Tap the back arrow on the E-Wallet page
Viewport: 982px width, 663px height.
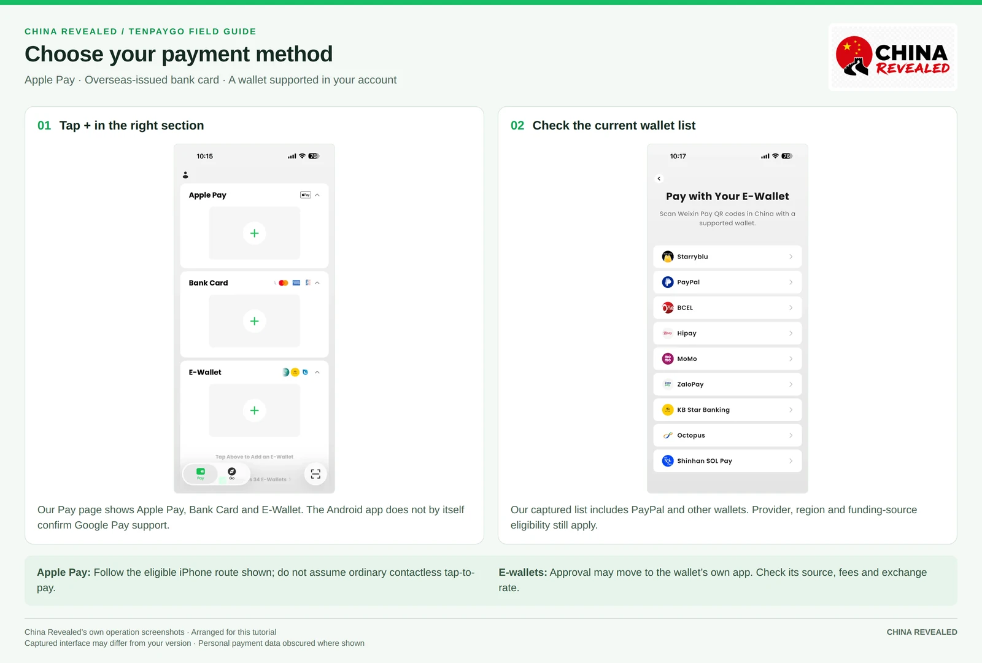point(659,179)
